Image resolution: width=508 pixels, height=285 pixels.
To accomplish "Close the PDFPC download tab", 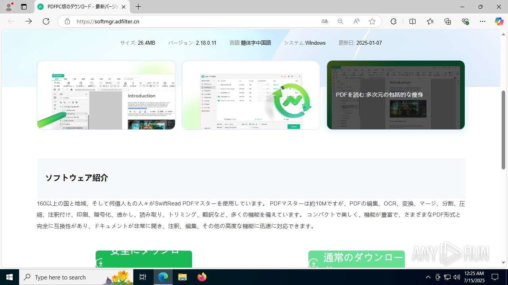I will [124, 7].
